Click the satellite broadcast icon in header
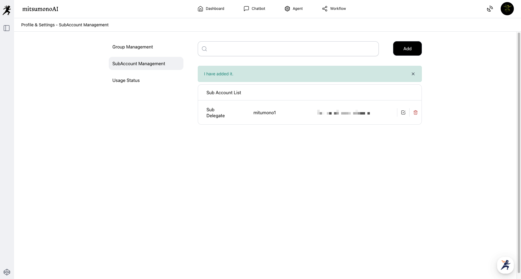The height and width of the screenshot is (279, 521). [x=490, y=9]
